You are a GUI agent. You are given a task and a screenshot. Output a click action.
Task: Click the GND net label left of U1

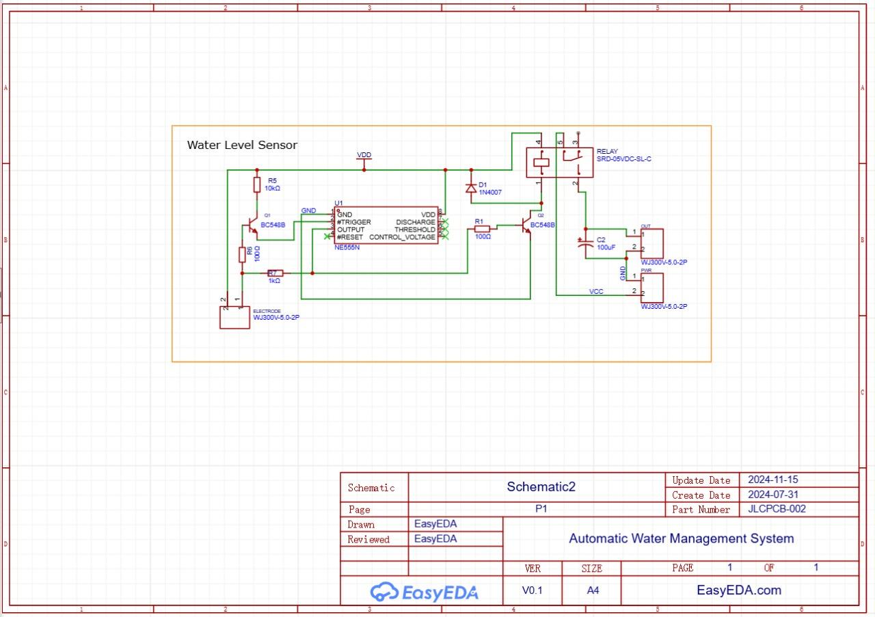(x=308, y=210)
